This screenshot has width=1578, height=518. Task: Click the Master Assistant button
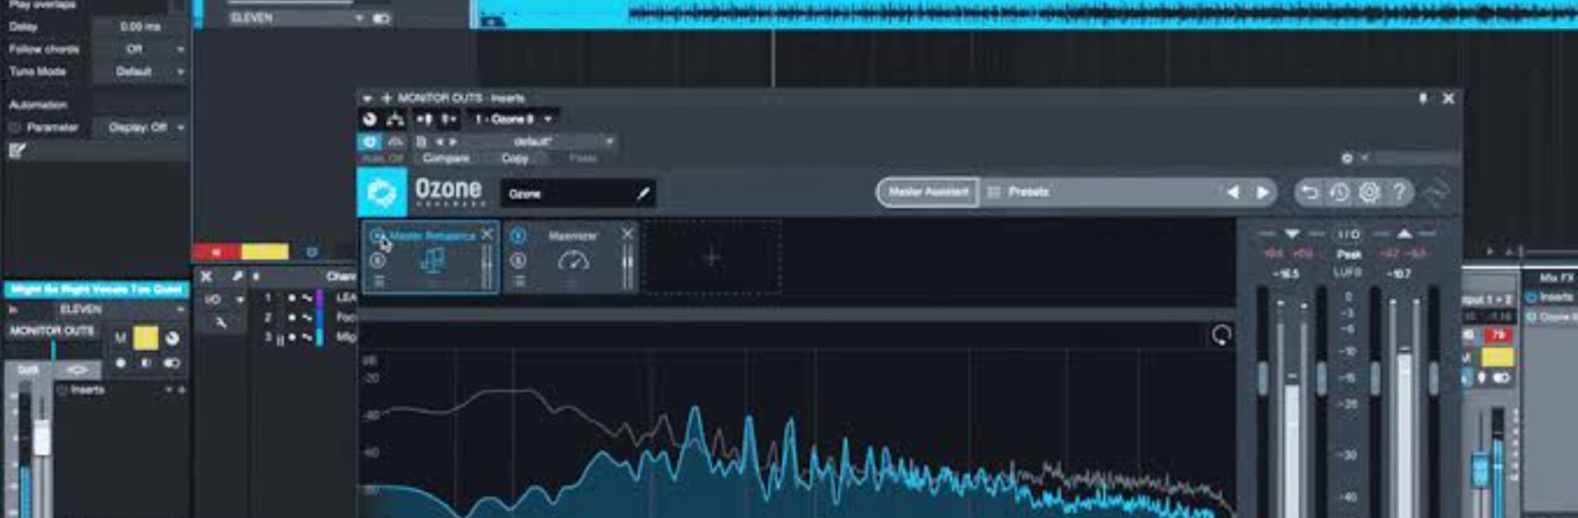point(928,192)
